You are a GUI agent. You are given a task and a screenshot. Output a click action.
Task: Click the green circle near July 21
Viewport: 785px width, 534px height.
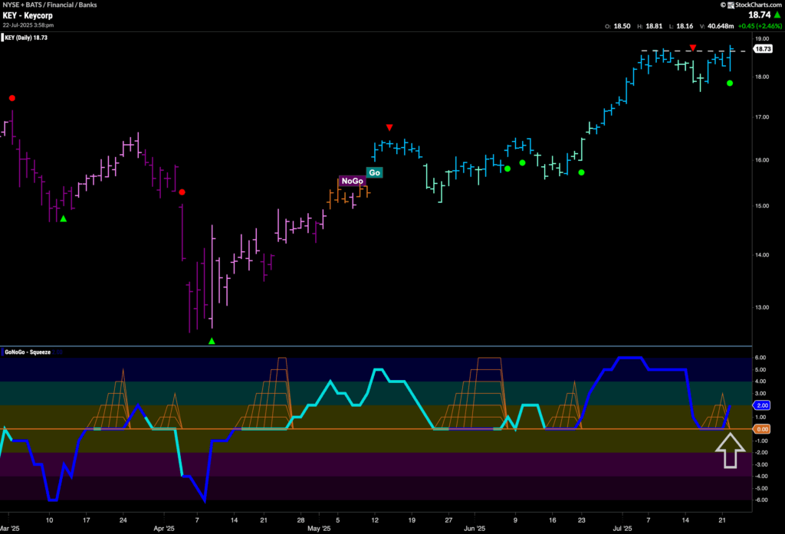730,83
